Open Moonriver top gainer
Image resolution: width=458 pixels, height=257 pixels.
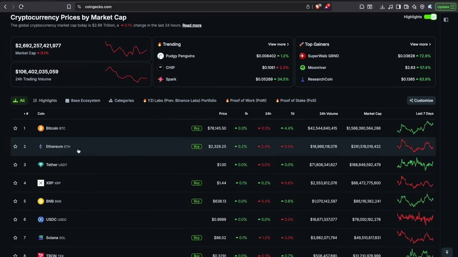tap(317, 68)
